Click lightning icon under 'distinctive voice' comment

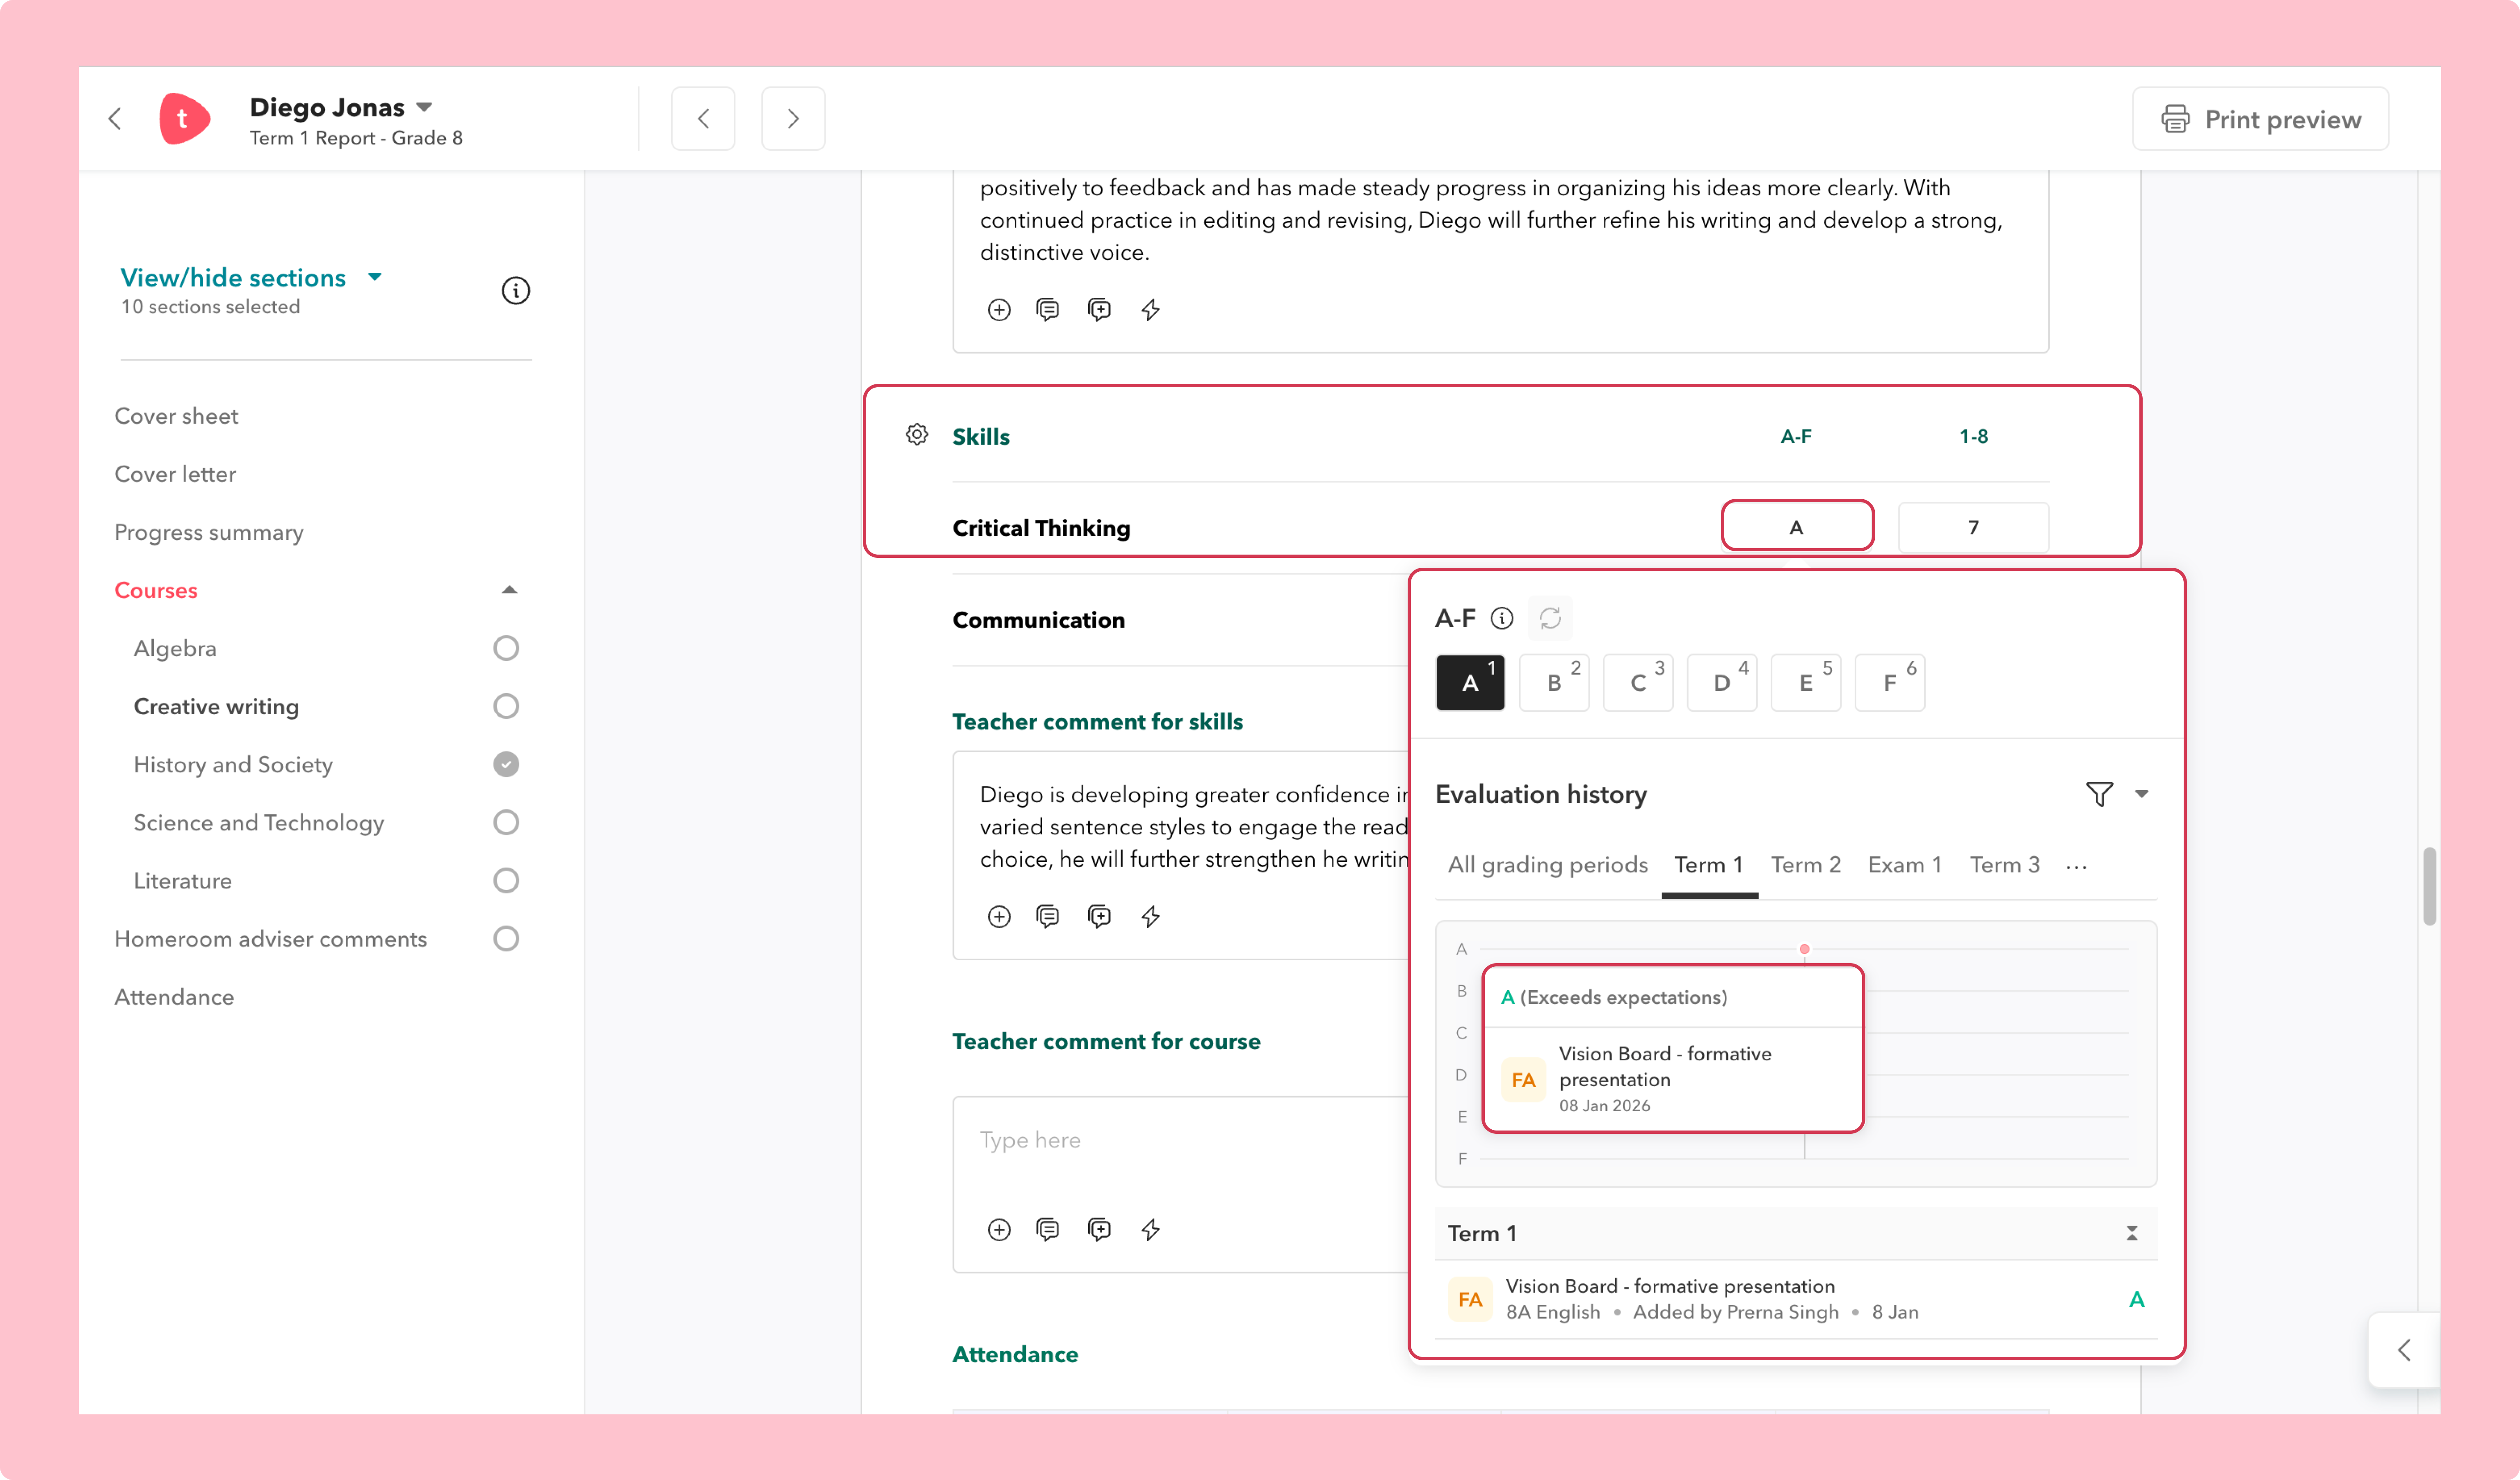[1151, 310]
